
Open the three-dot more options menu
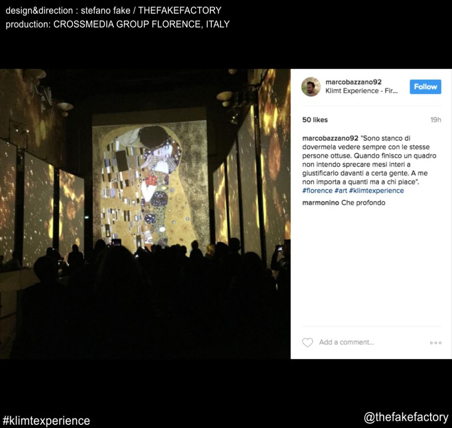(x=435, y=343)
